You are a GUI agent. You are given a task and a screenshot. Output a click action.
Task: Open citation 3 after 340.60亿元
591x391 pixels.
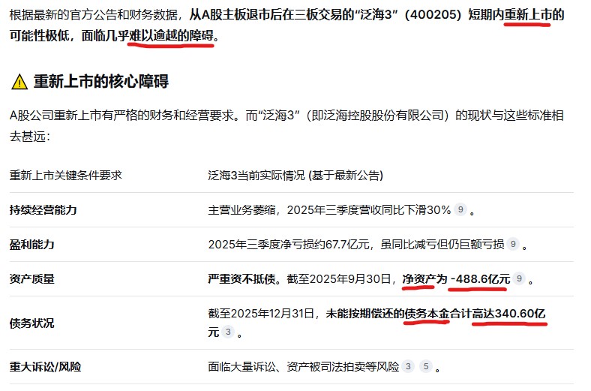[228, 332]
